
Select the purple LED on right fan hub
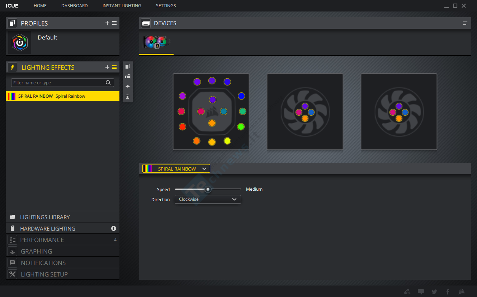click(x=399, y=106)
